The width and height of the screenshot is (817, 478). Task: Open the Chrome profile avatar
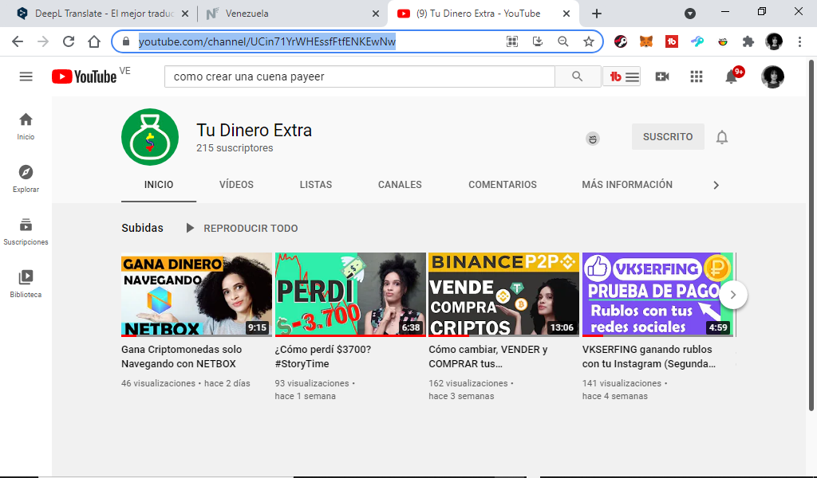click(774, 41)
